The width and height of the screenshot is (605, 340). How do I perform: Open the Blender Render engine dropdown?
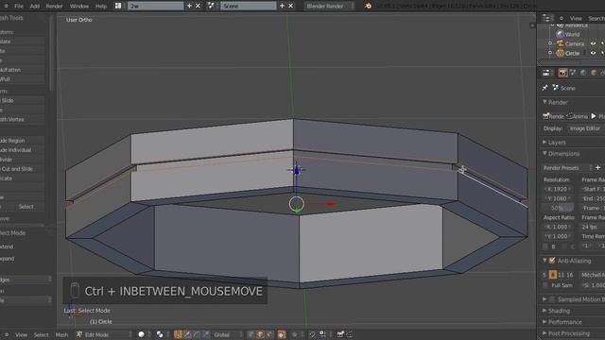[x=329, y=6]
